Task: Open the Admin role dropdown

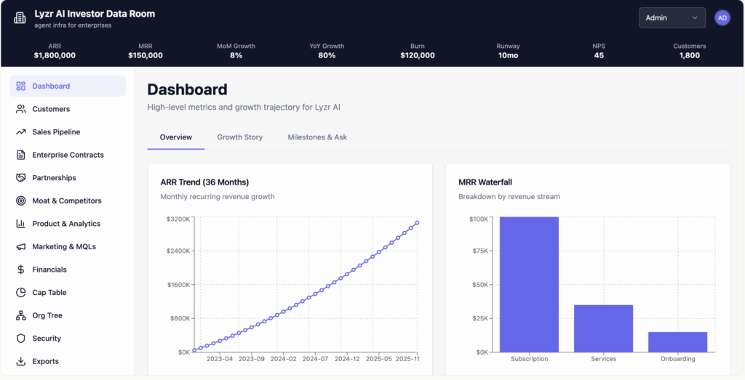Action: 671,17
